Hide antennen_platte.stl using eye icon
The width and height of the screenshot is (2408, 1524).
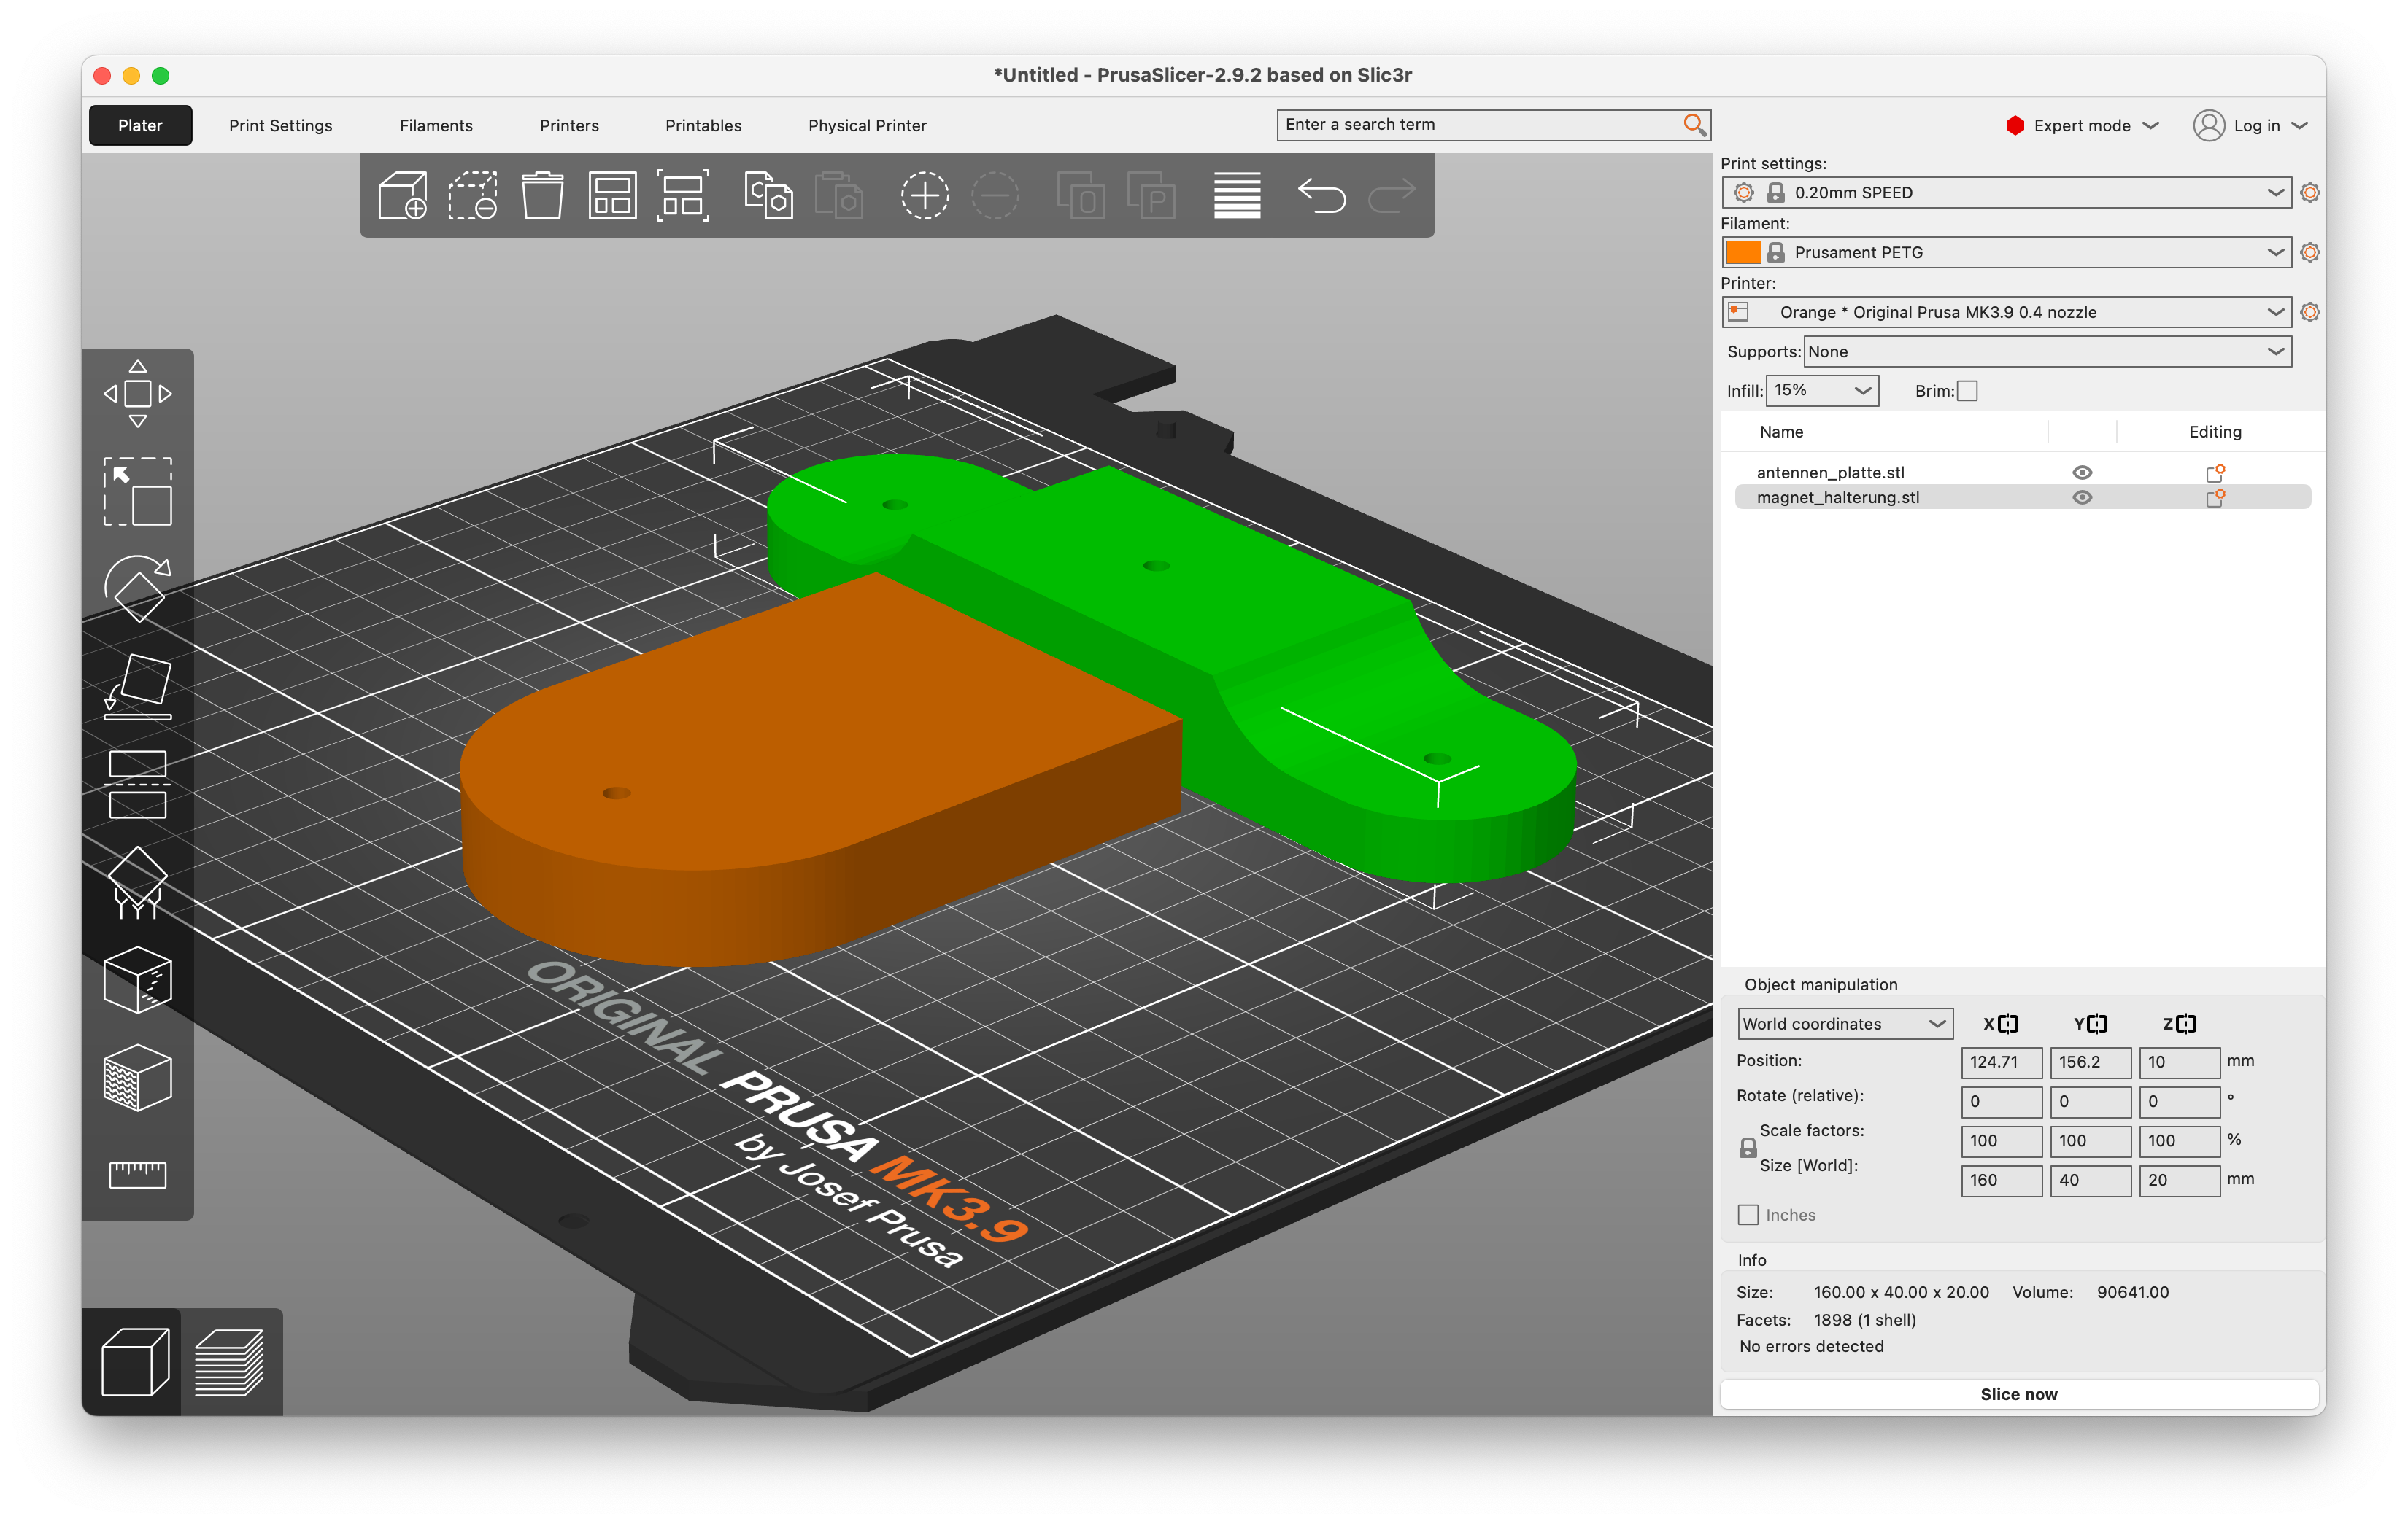[x=2082, y=472]
